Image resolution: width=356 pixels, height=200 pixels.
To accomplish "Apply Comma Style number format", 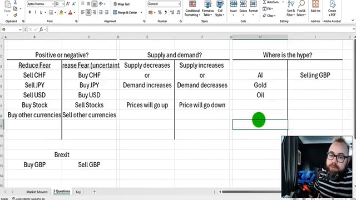I will (166, 12).
